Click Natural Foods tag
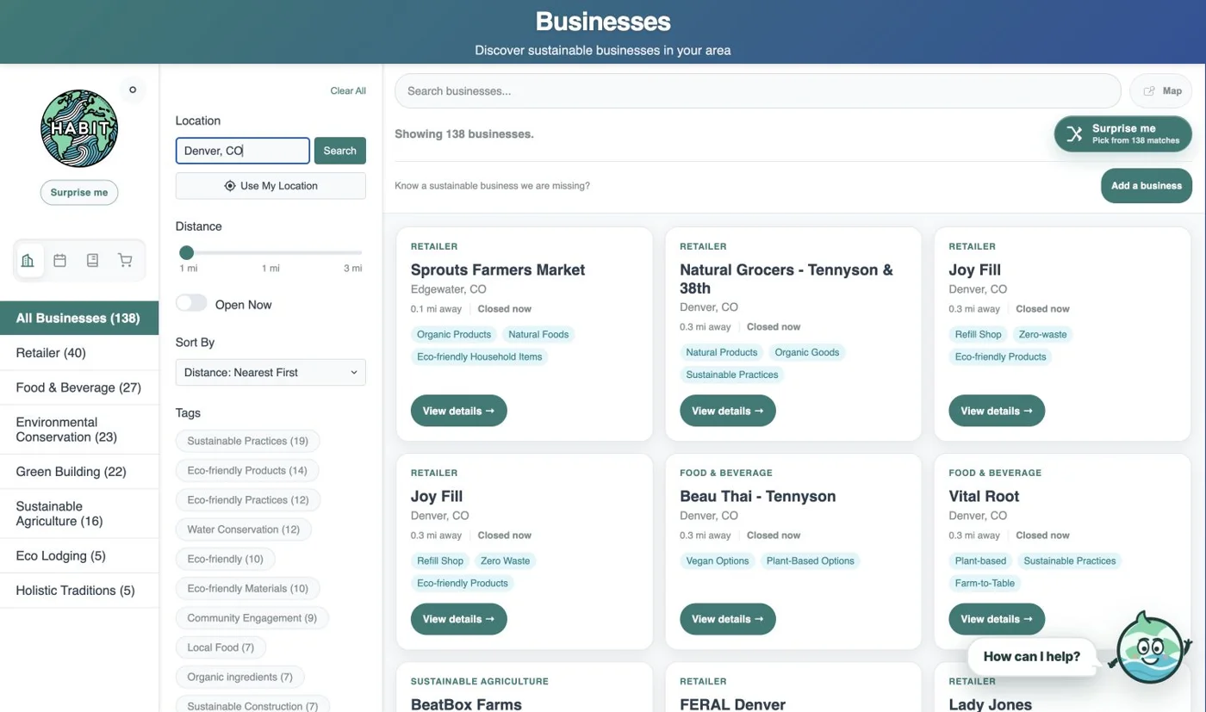The width and height of the screenshot is (1206, 712). pos(538,334)
